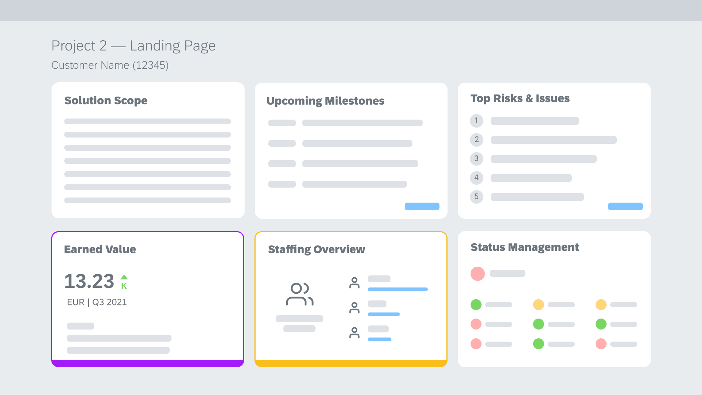Click the large red overall status indicator
702x395 pixels.
coord(478,274)
